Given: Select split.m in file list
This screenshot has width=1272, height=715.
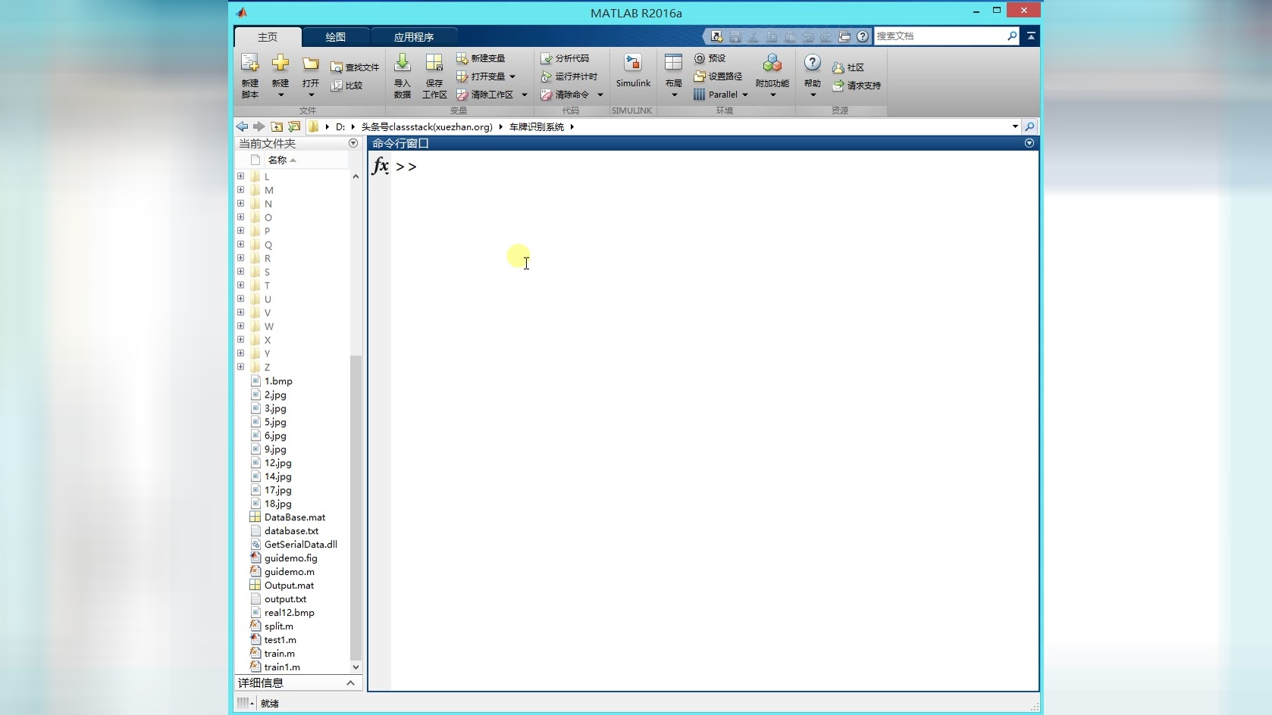Looking at the screenshot, I should 279,626.
